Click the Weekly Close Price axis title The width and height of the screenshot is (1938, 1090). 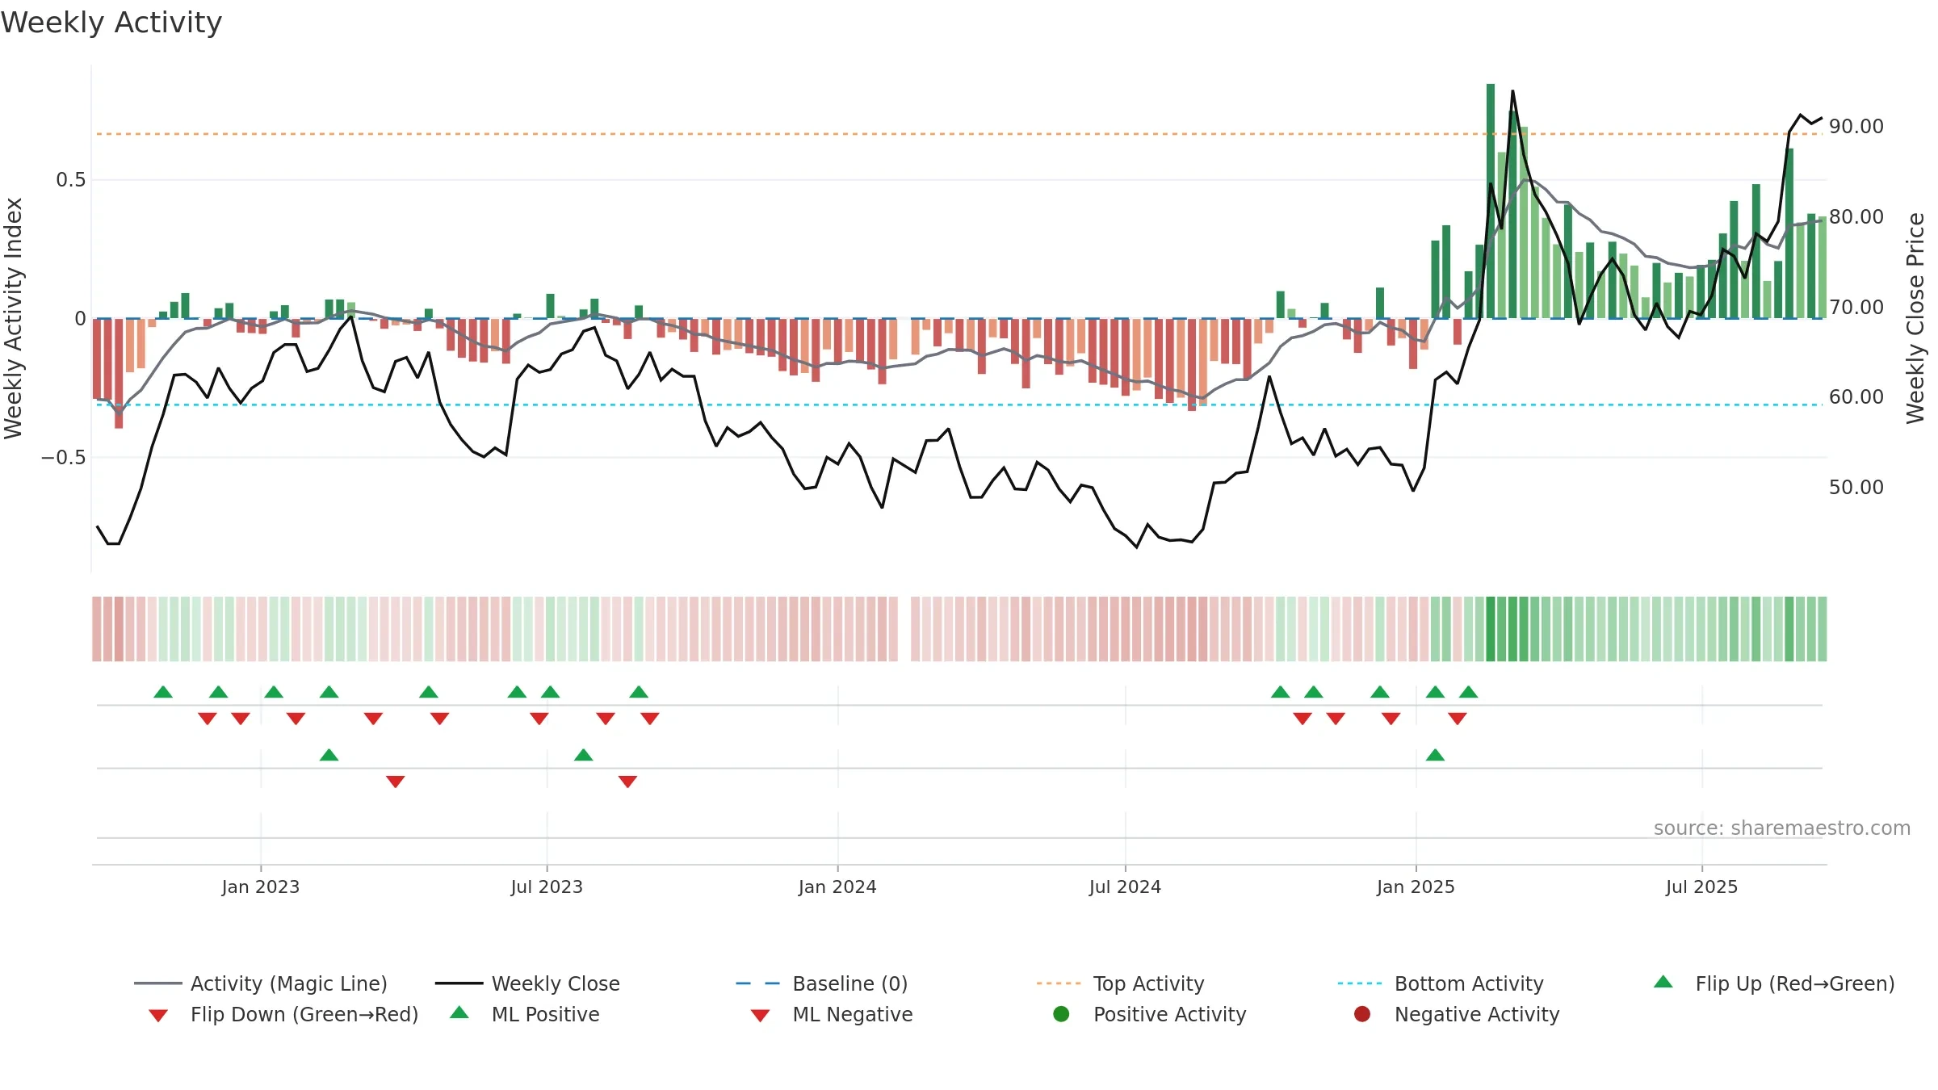tap(1915, 318)
